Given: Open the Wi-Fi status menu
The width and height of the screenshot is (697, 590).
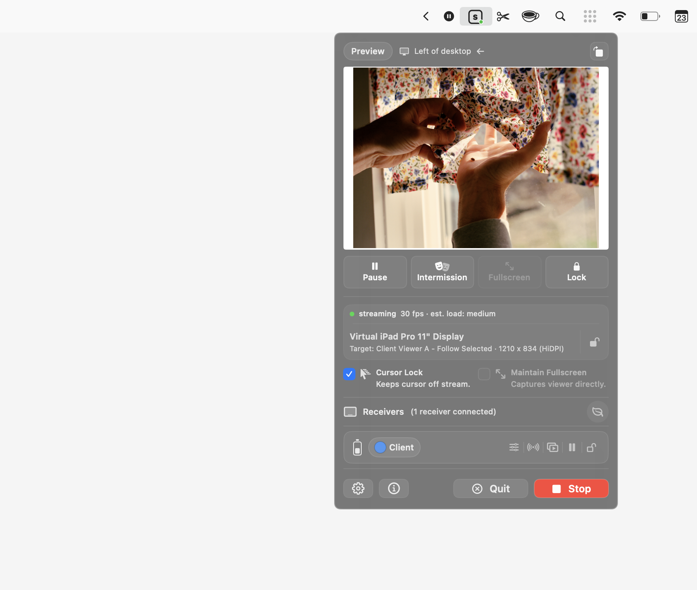Looking at the screenshot, I should click(x=619, y=16).
